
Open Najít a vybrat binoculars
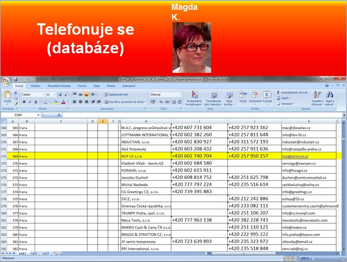[x=329, y=99]
